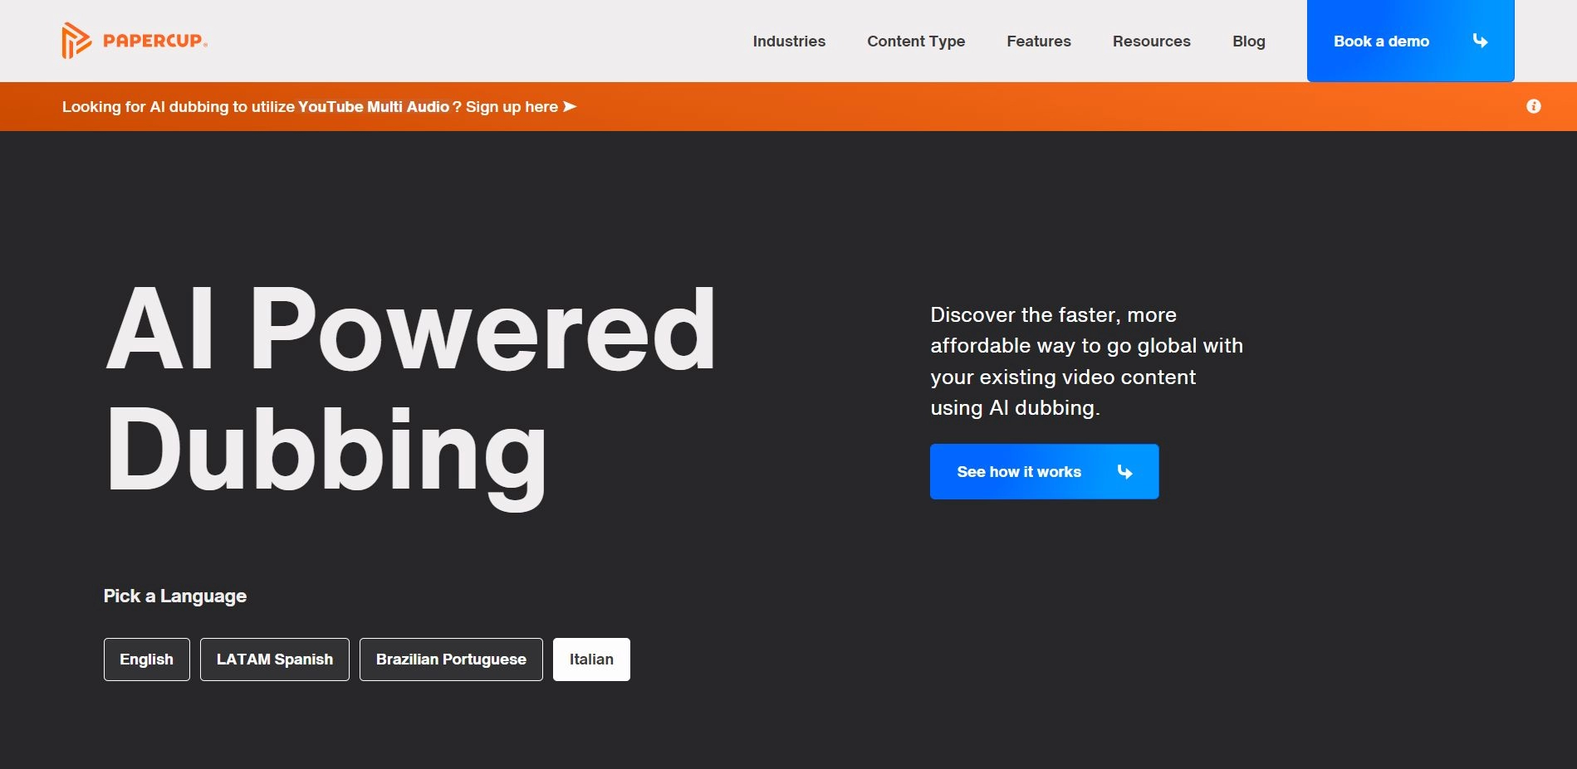Select English as the language
Viewport: 1577px width, 769px height.
click(146, 659)
